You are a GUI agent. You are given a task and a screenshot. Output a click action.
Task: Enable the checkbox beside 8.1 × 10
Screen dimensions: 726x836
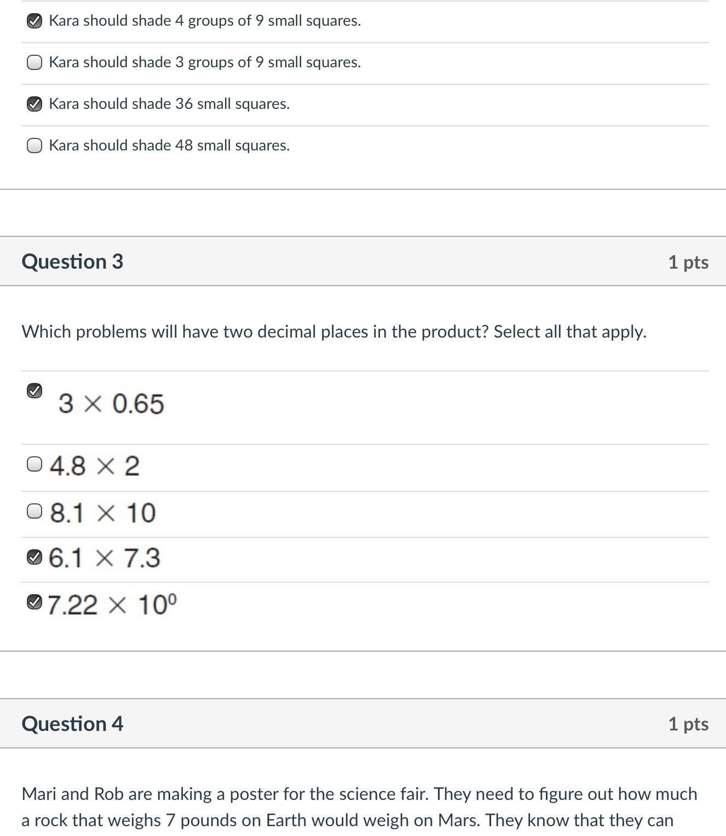pos(34,512)
